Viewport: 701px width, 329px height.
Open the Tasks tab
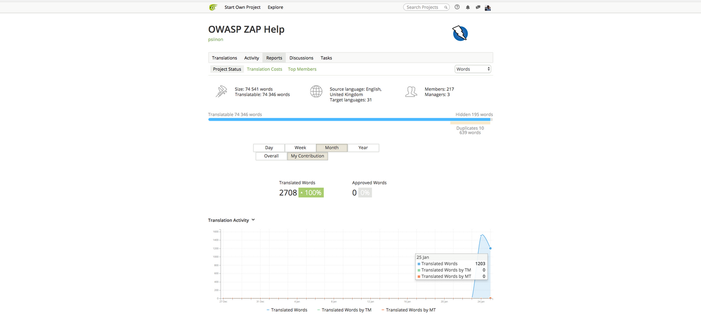point(326,58)
